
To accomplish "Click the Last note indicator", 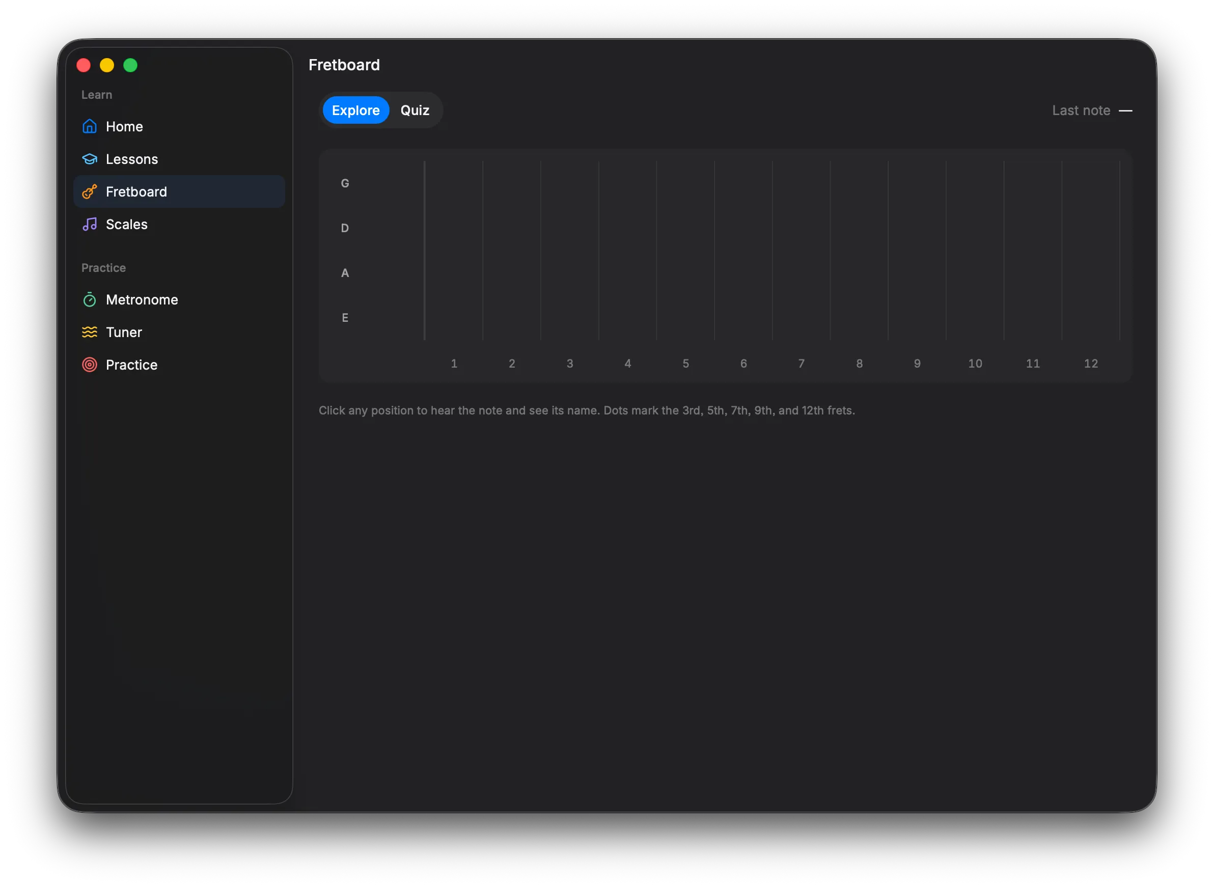I will (1092, 110).
